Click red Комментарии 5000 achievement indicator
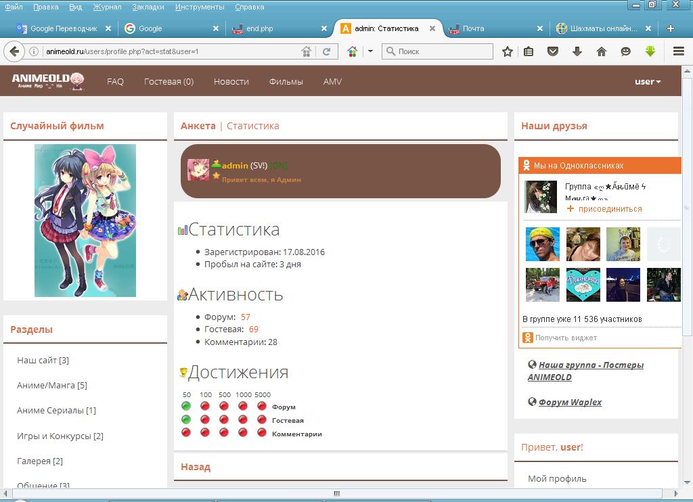The image size is (693, 502). [x=262, y=432]
